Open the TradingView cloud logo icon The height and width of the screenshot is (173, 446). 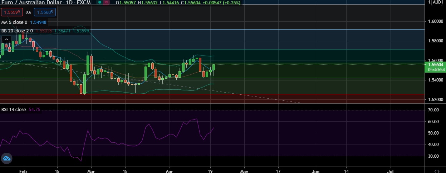point(6,158)
